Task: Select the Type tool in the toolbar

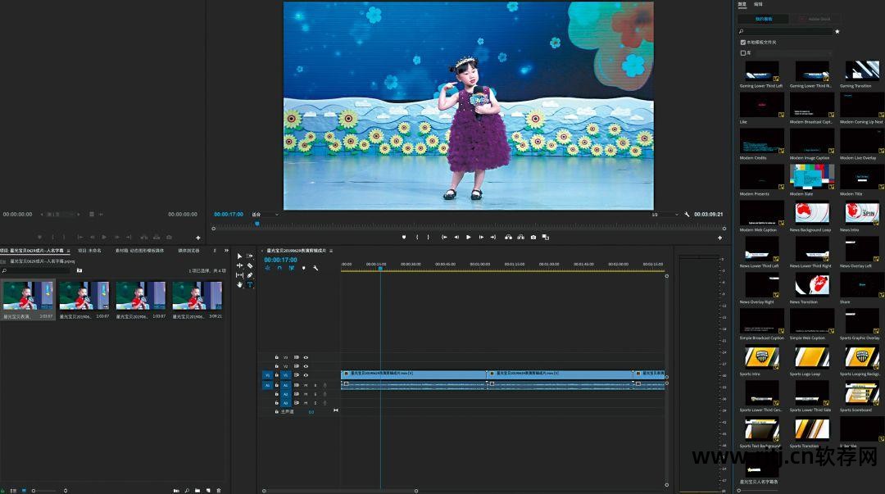Action: tap(250, 285)
